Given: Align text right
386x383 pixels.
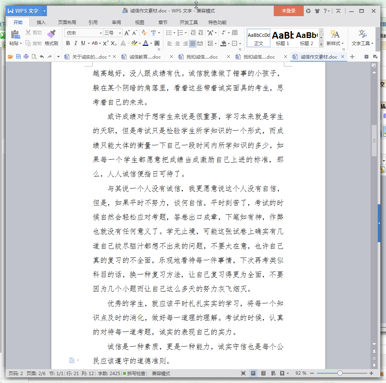Looking at the screenshot, I should (185, 44).
